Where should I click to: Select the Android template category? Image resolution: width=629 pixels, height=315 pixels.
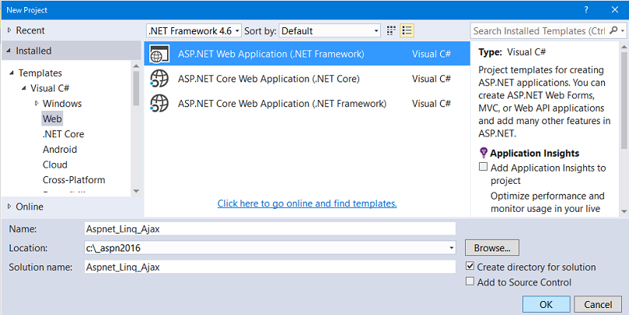(60, 149)
